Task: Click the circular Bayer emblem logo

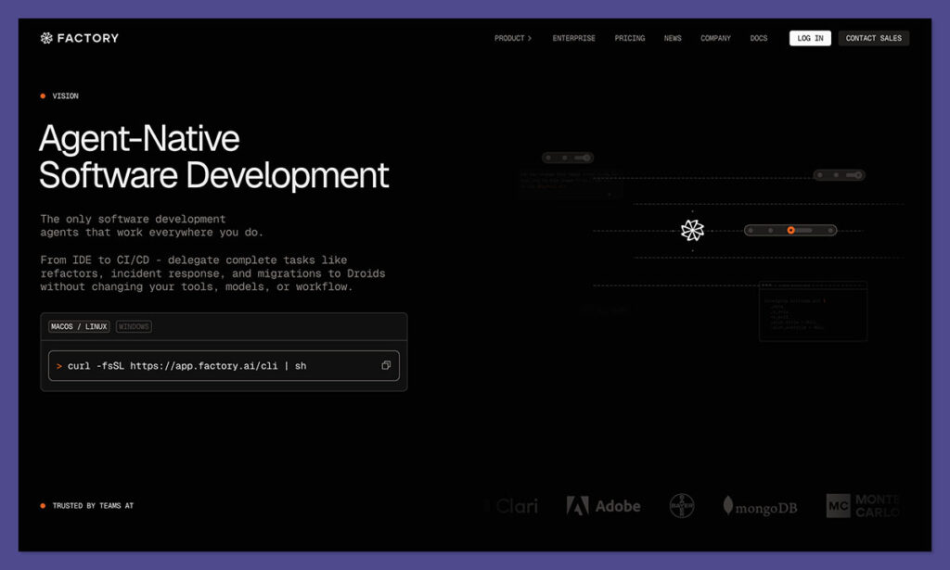Action: coord(680,505)
